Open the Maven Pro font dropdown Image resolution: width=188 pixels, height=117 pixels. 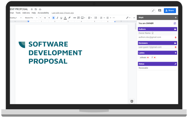coord(31,18)
